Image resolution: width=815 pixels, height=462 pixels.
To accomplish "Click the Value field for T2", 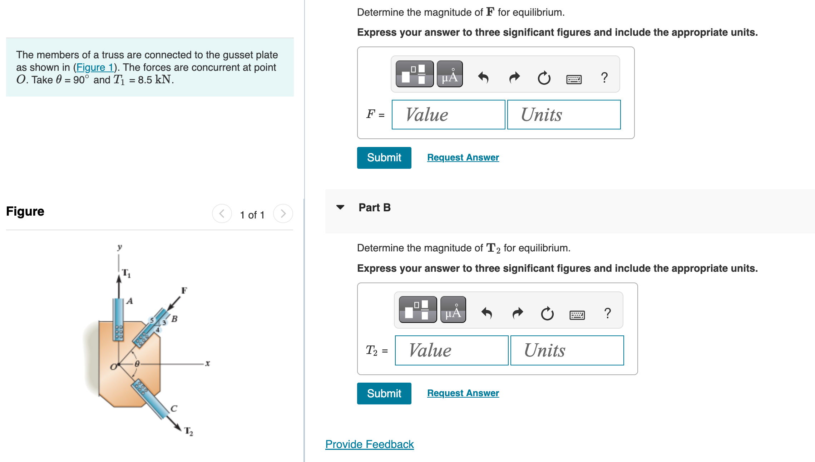I will click(x=451, y=350).
